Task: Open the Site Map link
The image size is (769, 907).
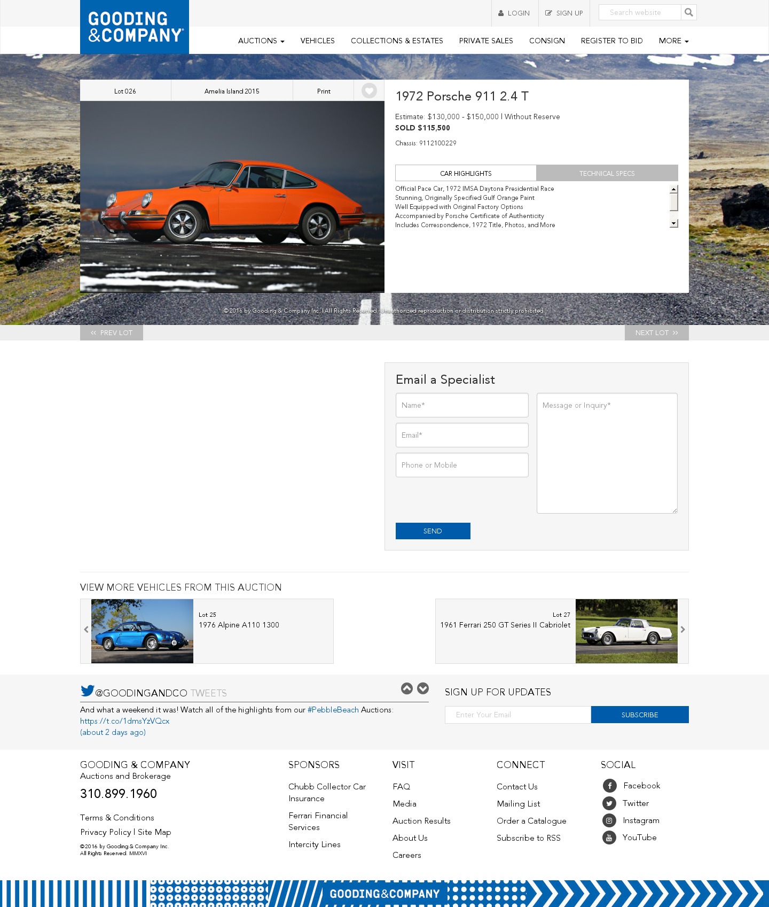Action: [154, 832]
